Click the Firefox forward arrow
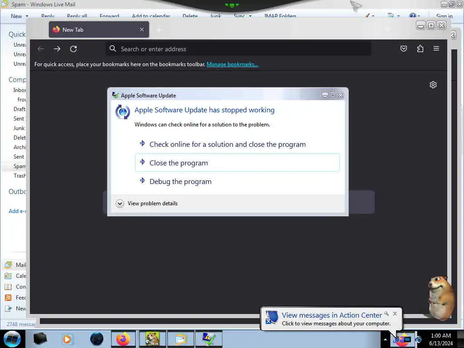 click(57, 49)
